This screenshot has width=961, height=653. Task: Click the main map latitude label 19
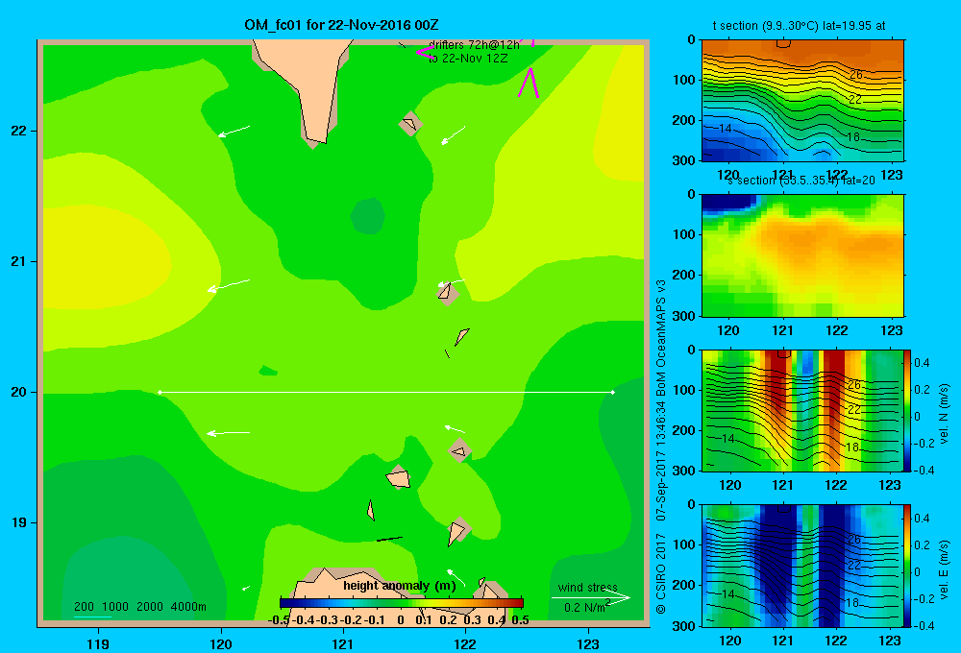coord(18,522)
